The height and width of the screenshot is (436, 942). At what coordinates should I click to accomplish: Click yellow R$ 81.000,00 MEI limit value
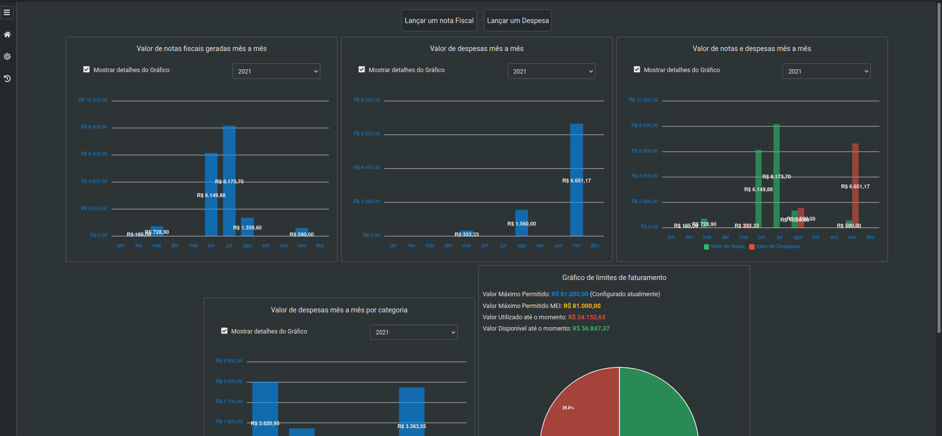coord(582,306)
